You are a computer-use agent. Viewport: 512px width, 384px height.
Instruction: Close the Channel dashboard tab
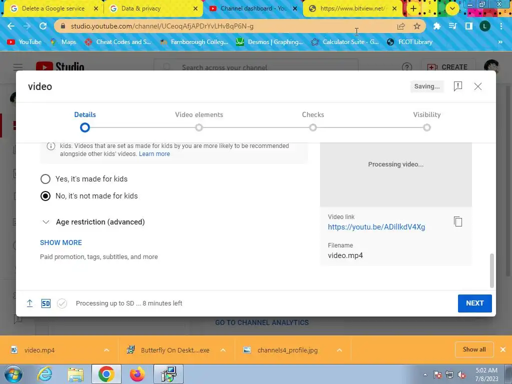(295, 8)
